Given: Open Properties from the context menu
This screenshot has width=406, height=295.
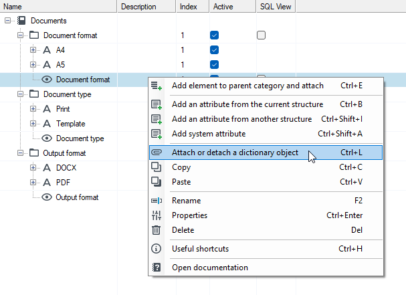Looking at the screenshot, I should (x=266, y=215).
